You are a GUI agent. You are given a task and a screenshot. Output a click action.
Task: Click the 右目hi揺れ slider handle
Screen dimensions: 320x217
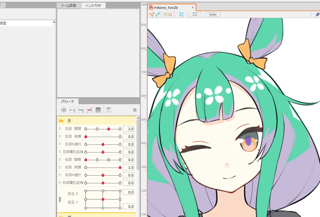103,175
